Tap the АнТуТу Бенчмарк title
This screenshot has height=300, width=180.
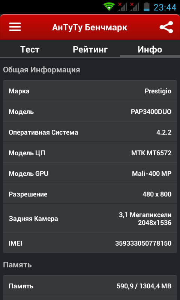point(90,27)
